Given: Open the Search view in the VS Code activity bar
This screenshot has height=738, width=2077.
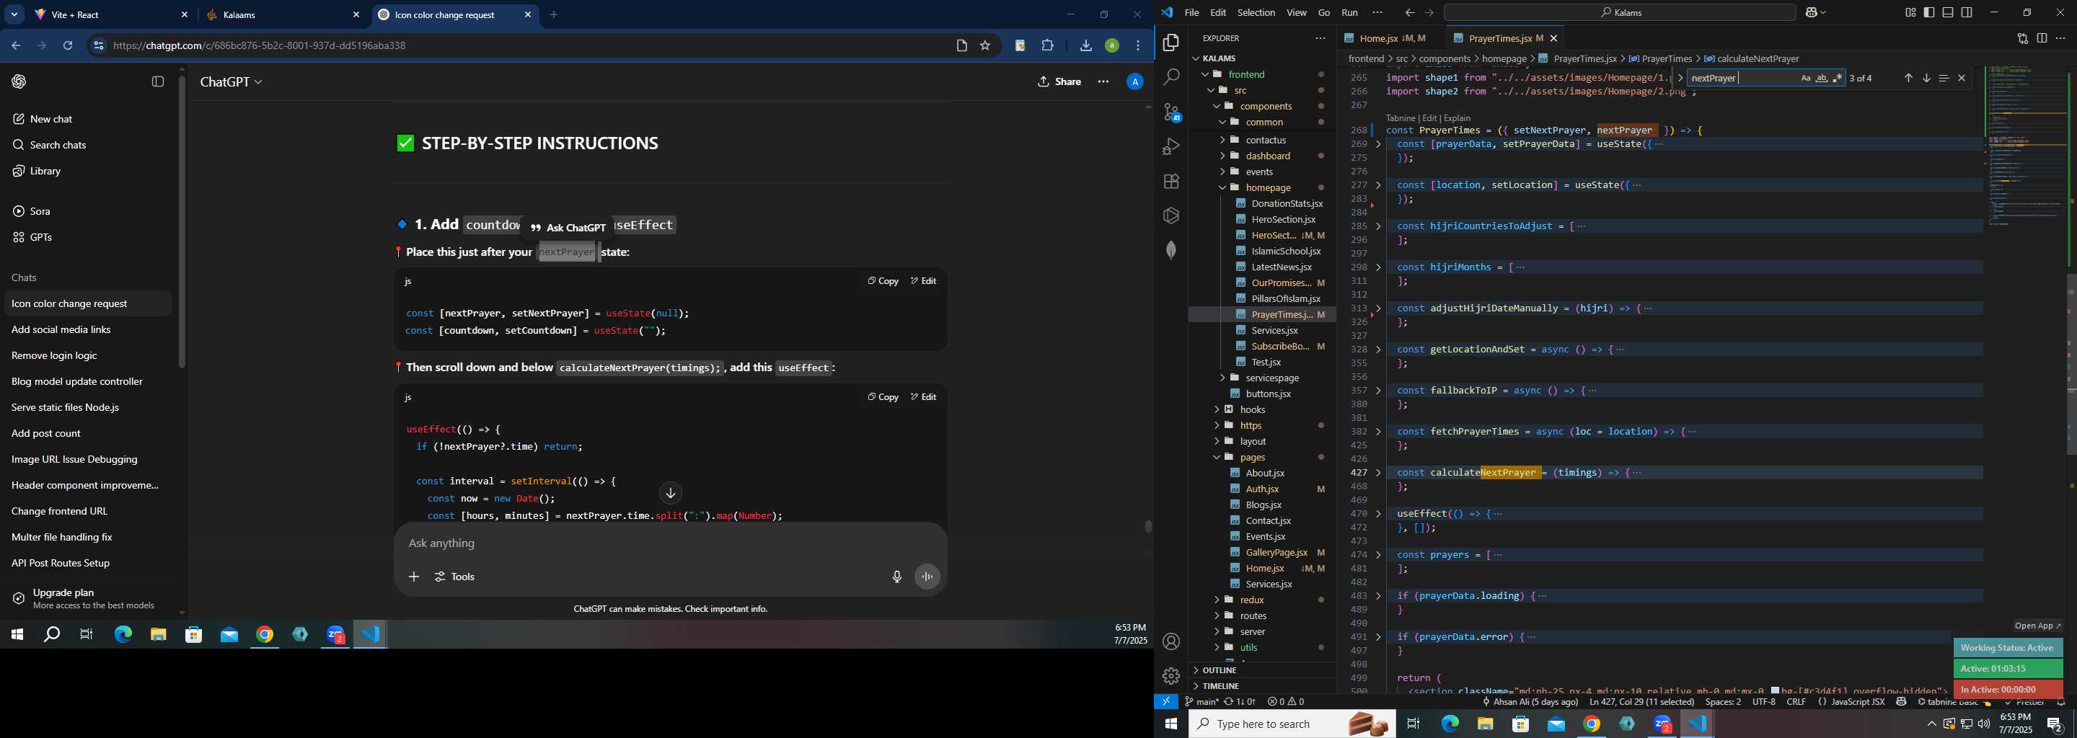Looking at the screenshot, I should (1170, 77).
